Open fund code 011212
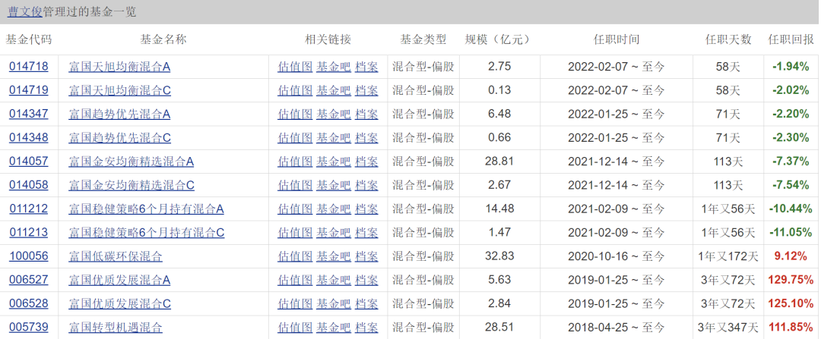 [28, 209]
